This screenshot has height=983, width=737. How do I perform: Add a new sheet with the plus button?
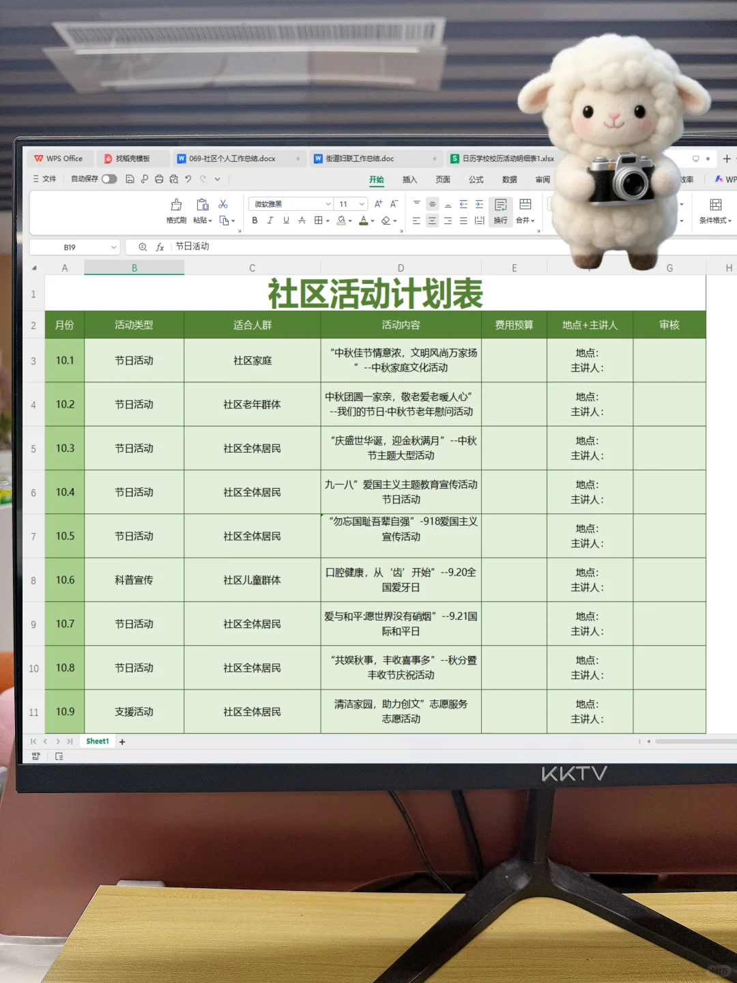122,742
